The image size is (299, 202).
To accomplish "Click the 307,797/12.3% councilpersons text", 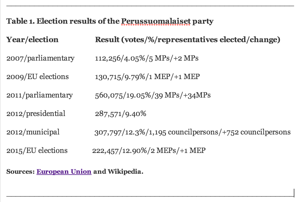I will (x=192, y=132).
